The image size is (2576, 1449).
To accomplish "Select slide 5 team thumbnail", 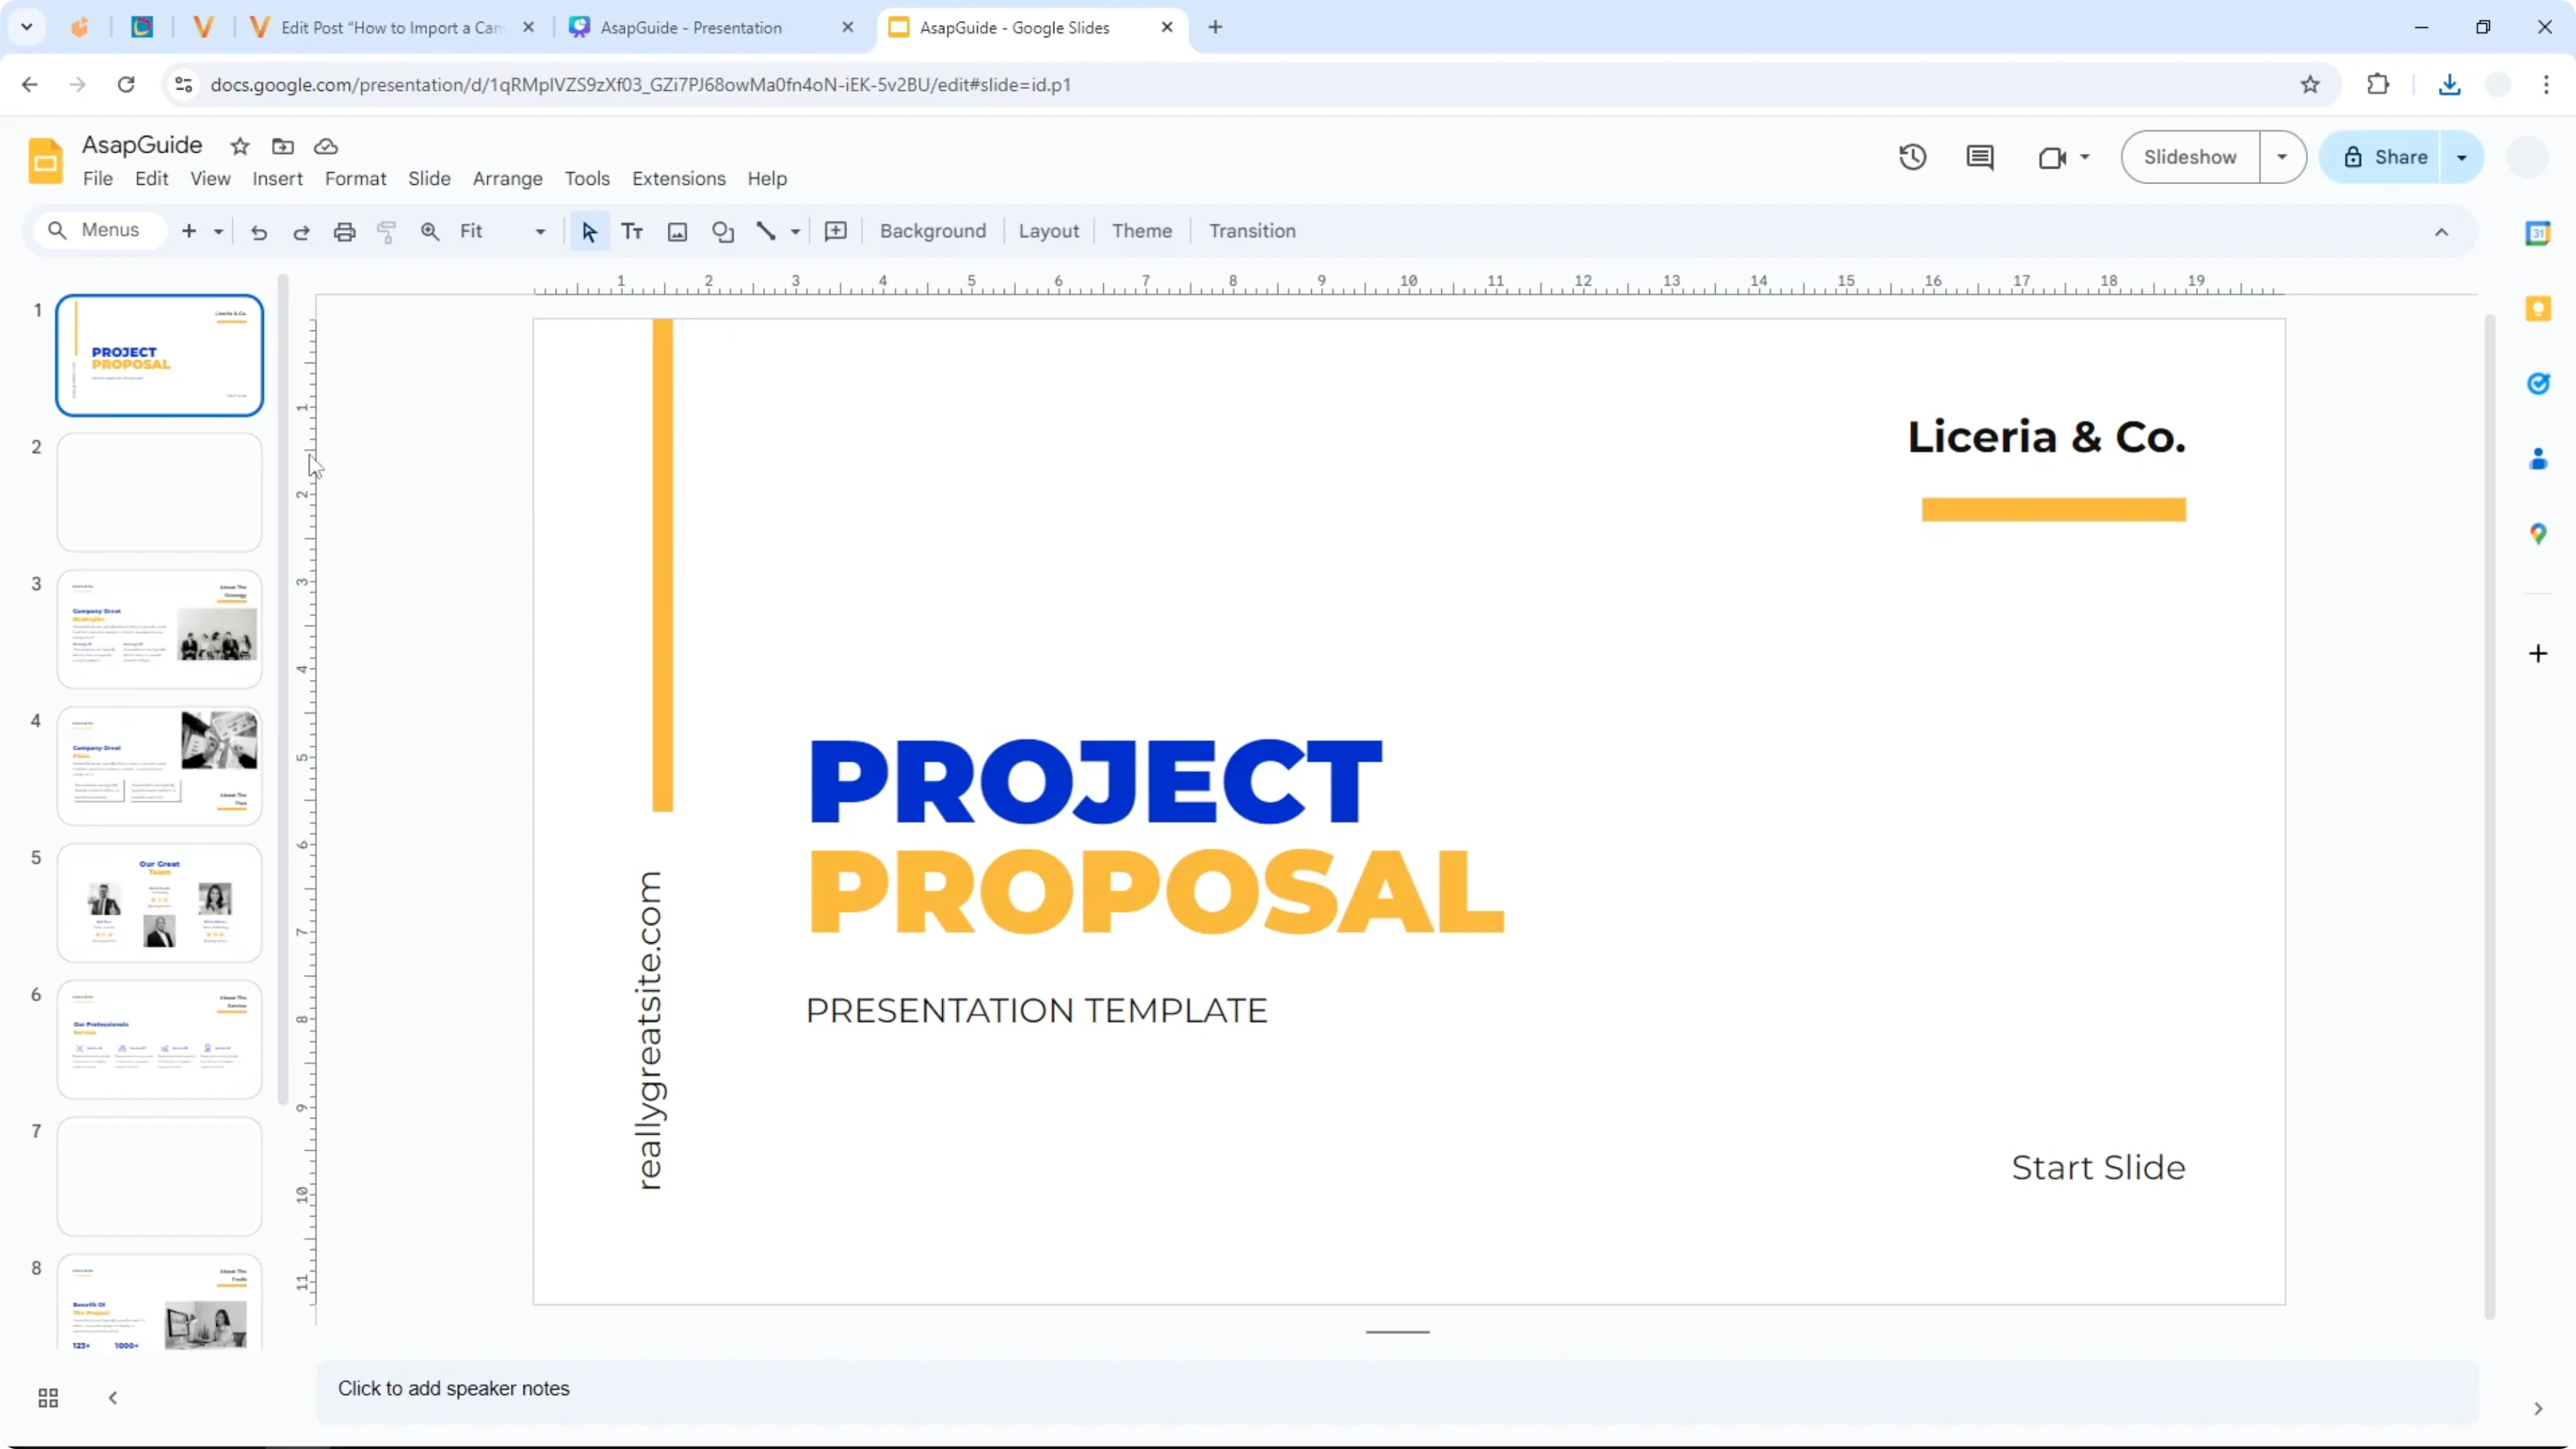I will (x=160, y=903).
